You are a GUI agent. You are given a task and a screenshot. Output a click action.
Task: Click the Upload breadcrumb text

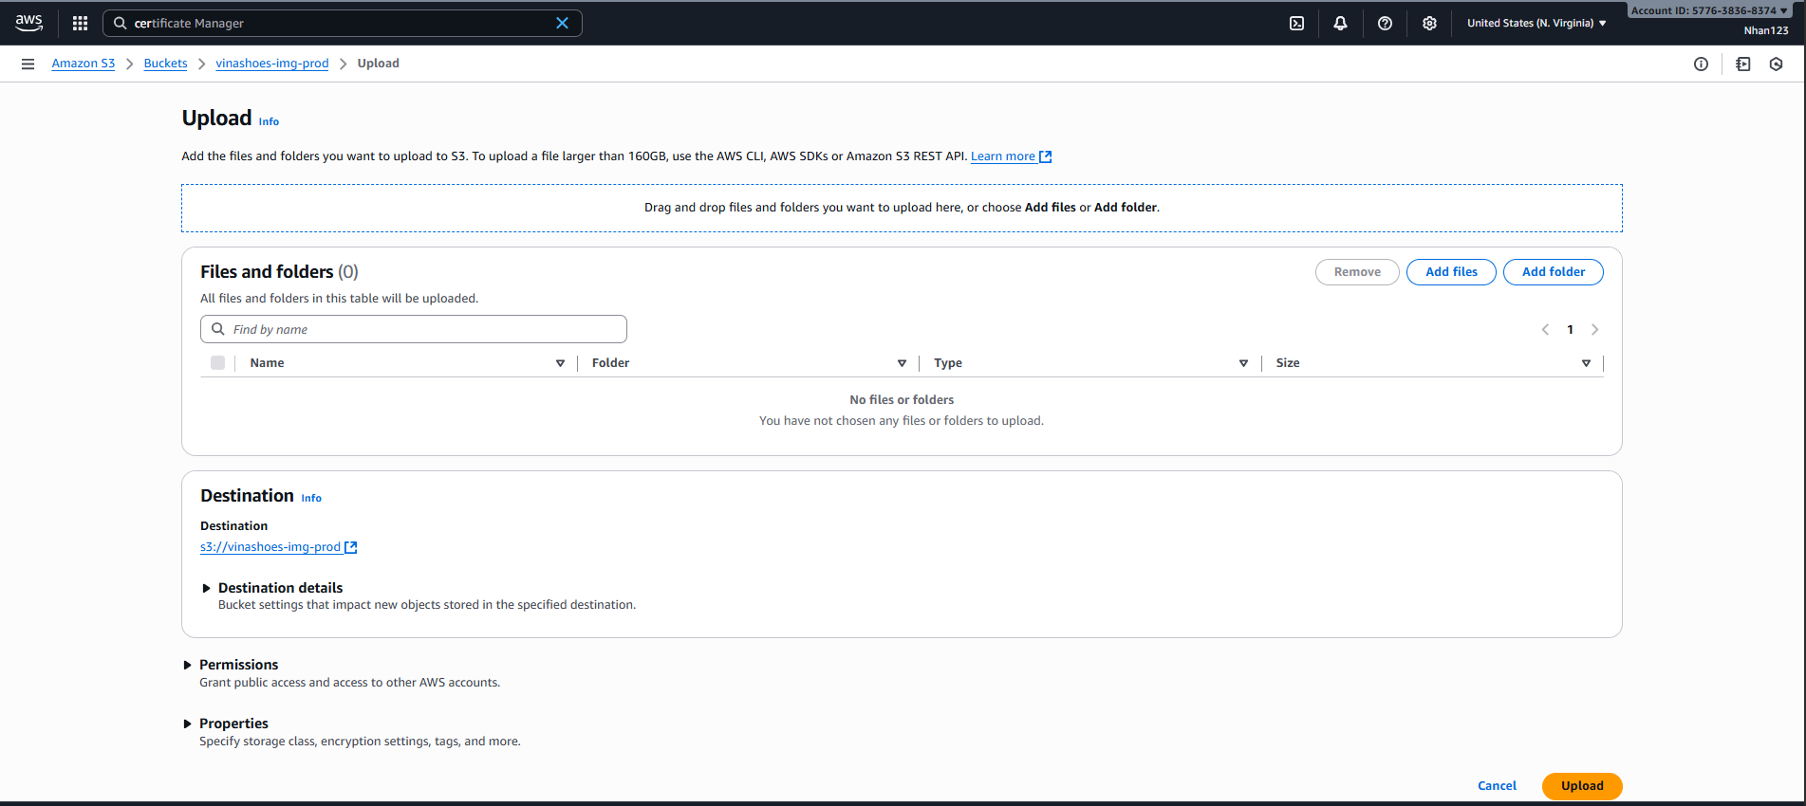pyautogui.click(x=378, y=64)
